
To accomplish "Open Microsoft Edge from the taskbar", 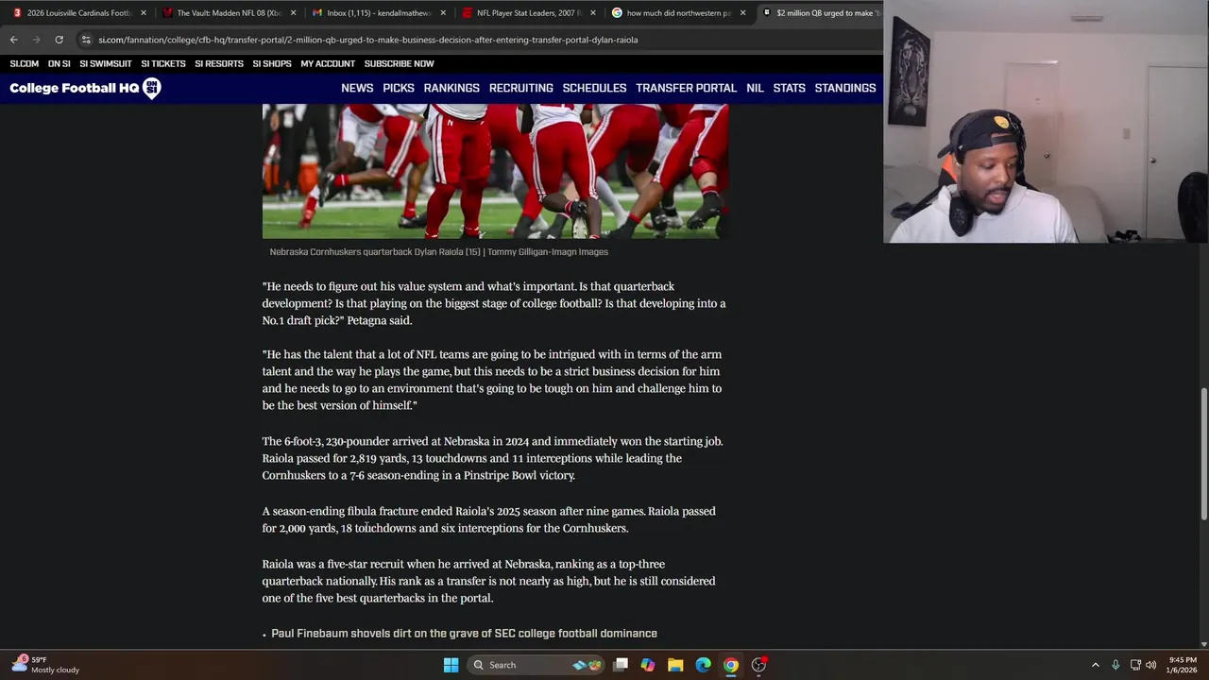I will 703,665.
